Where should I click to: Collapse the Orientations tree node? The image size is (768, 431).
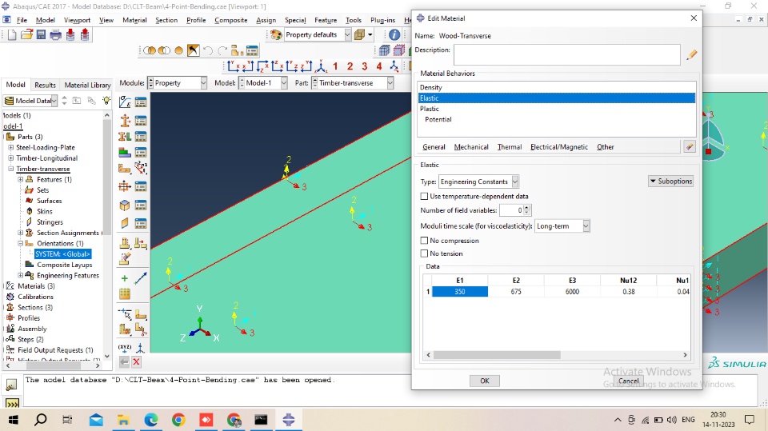point(21,243)
